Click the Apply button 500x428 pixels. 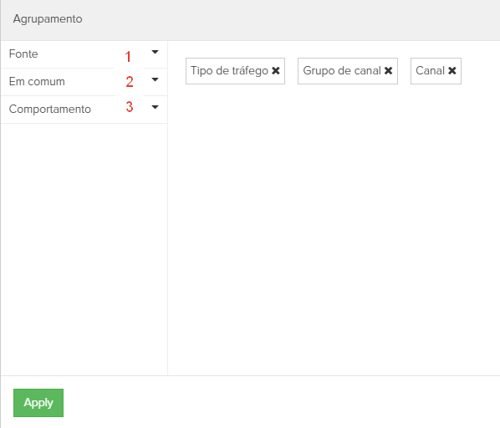pyautogui.click(x=38, y=403)
